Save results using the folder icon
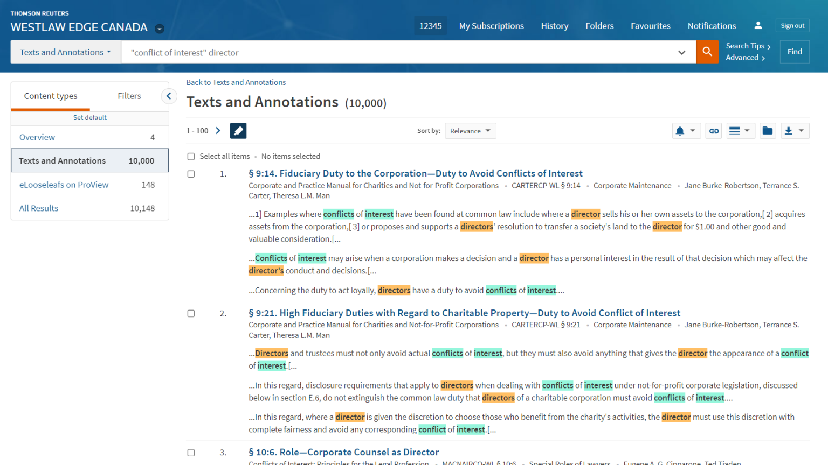 click(x=768, y=130)
